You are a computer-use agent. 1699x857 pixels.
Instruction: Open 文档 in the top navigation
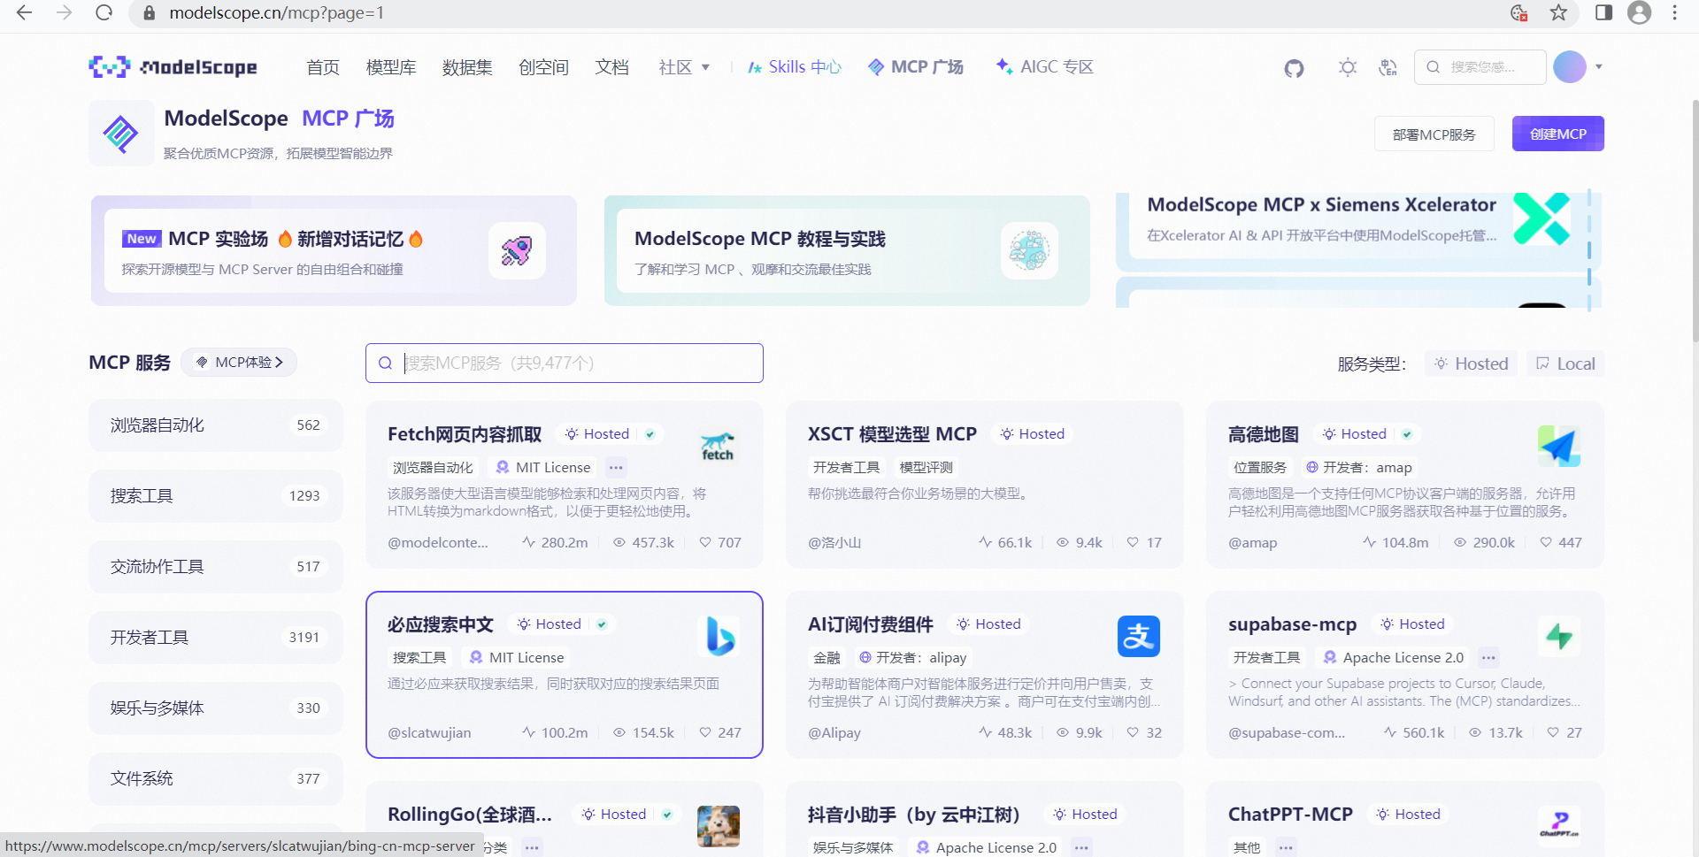coord(611,67)
